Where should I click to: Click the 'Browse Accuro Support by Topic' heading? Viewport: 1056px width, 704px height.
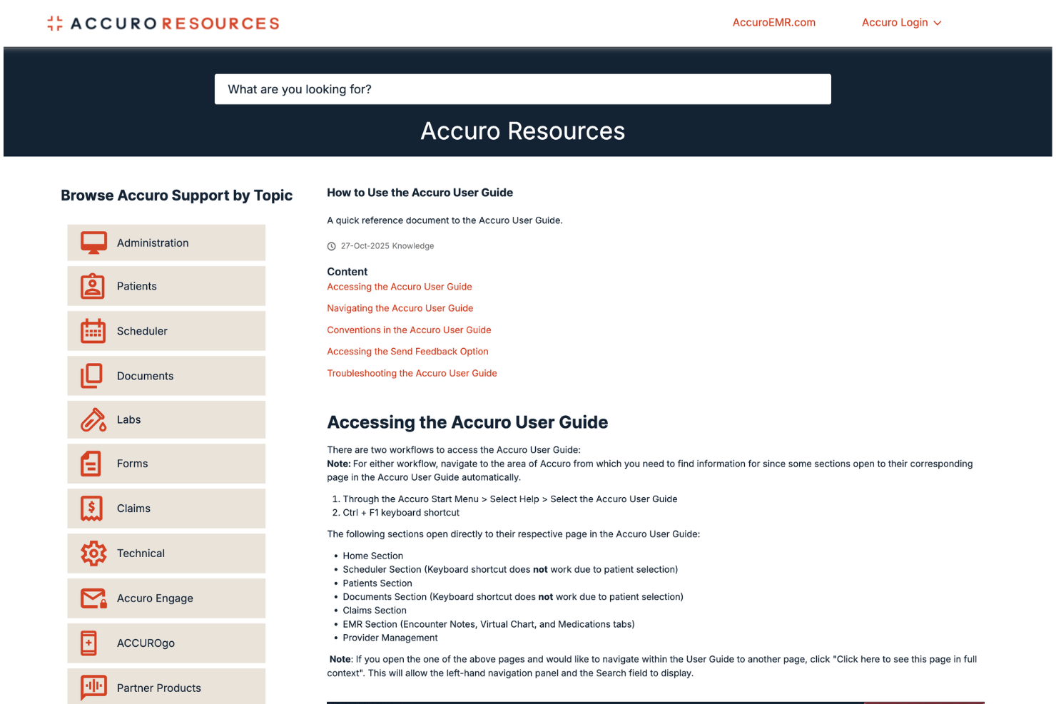[x=176, y=195]
